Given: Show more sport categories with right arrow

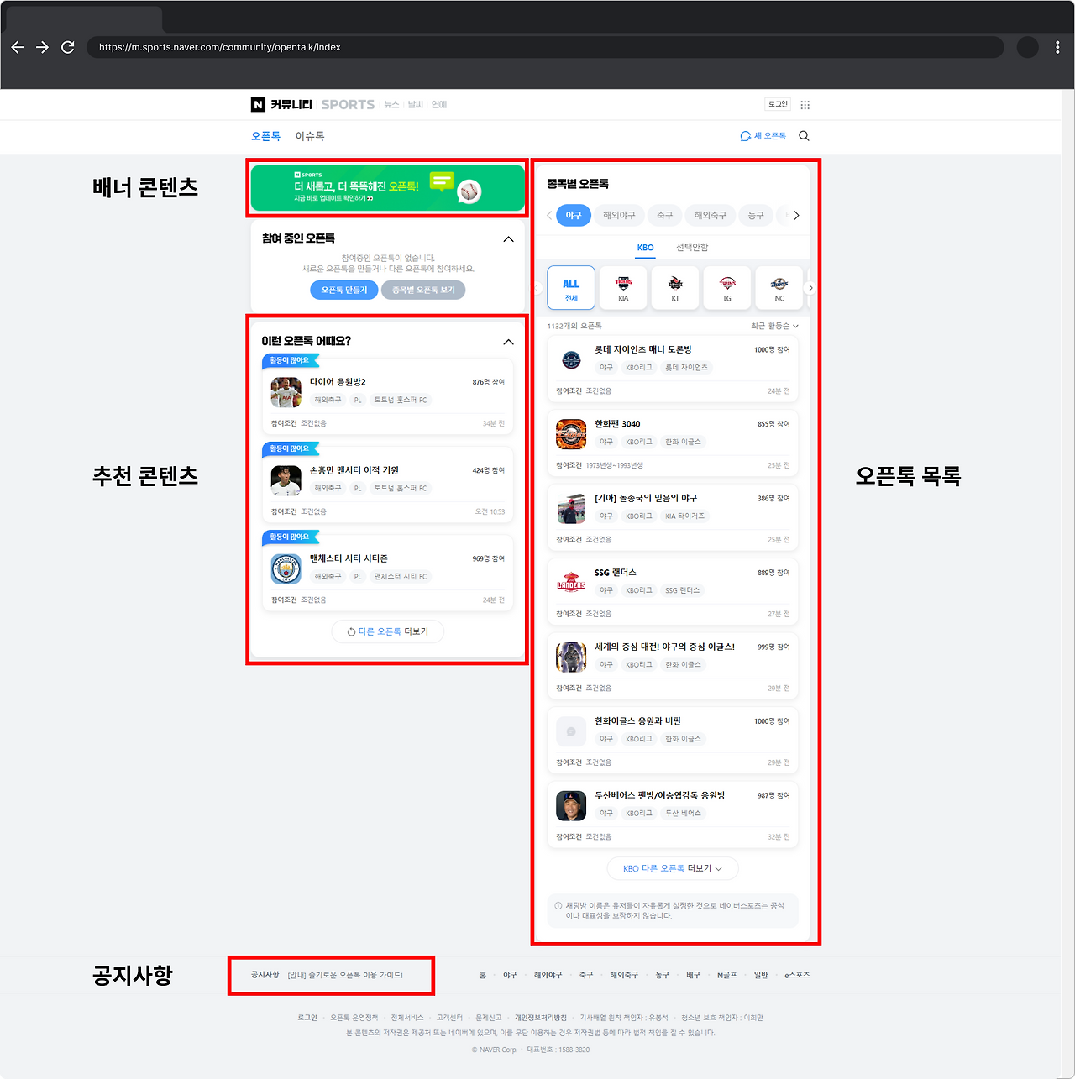Looking at the screenshot, I should pyautogui.click(x=796, y=216).
